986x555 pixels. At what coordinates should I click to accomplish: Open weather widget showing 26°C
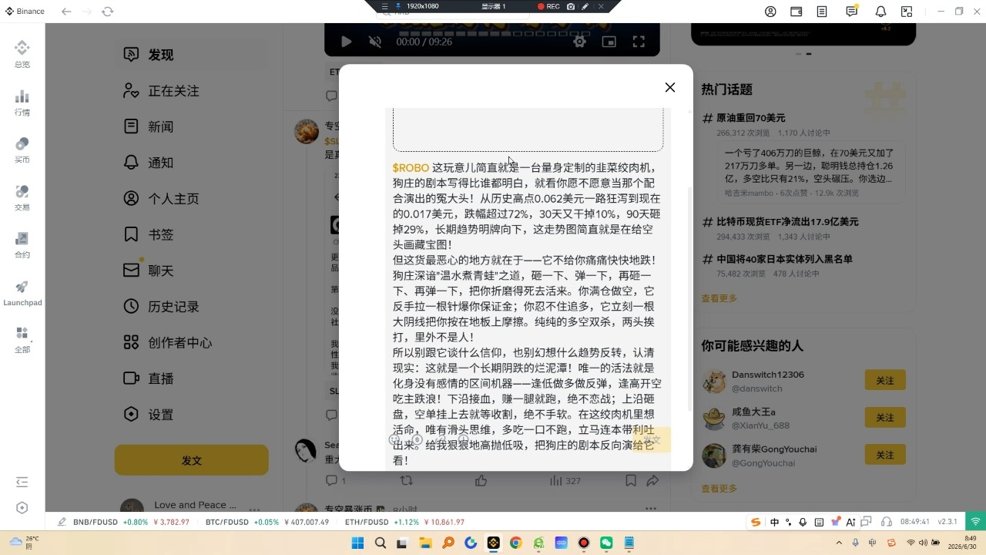25,542
